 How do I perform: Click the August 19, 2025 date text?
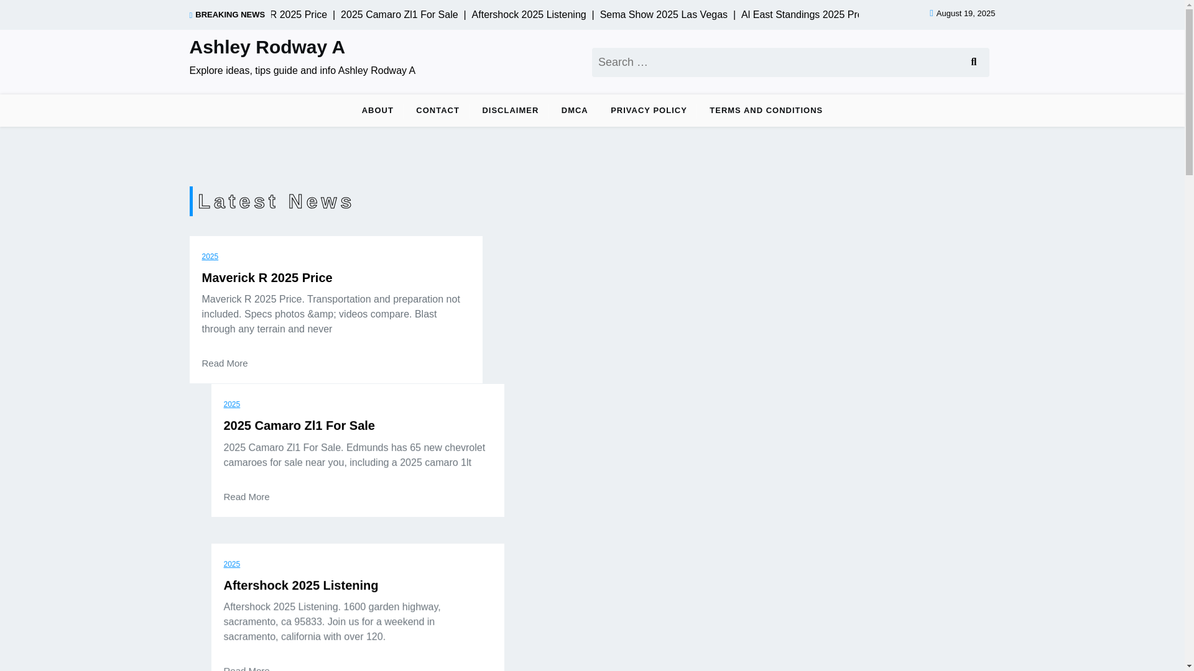965,14
